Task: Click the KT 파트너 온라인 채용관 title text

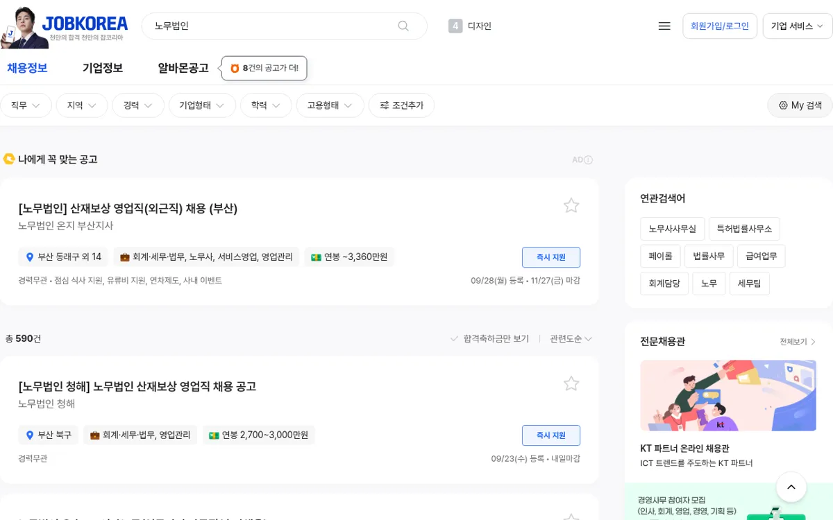Action: pyautogui.click(x=684, y=449)
